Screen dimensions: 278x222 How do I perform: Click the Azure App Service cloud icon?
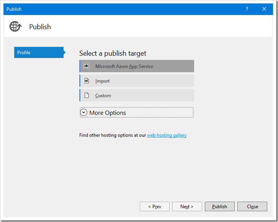(86, 66)
